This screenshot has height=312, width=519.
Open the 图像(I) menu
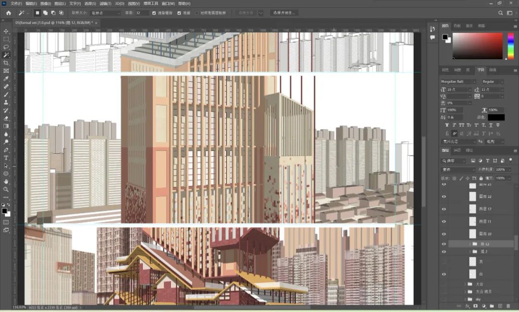[46, 4]
